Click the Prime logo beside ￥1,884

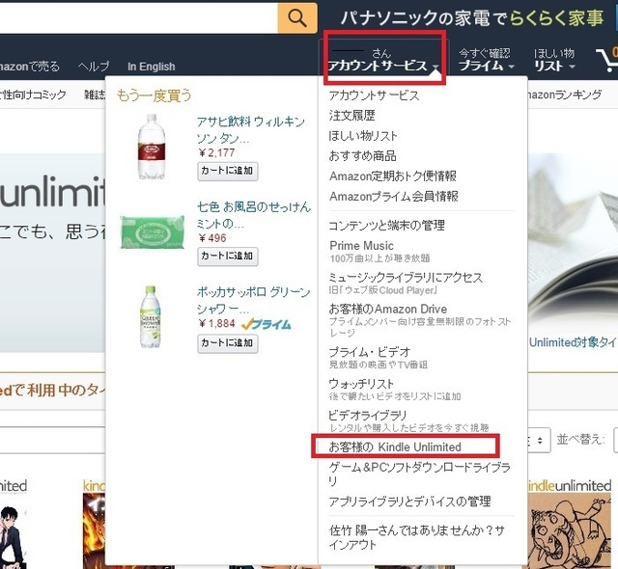(267, 324)
